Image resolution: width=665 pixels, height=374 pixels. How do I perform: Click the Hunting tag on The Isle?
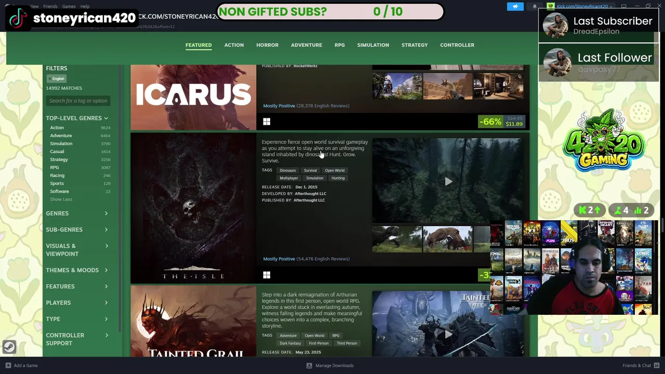[x=338, y=178]
